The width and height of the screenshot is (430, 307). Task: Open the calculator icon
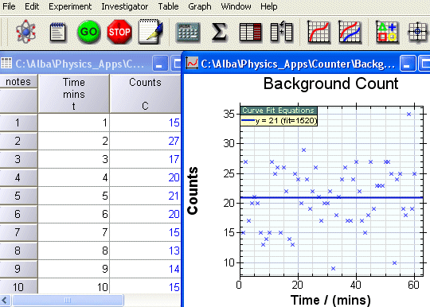[x=188, y=32]
